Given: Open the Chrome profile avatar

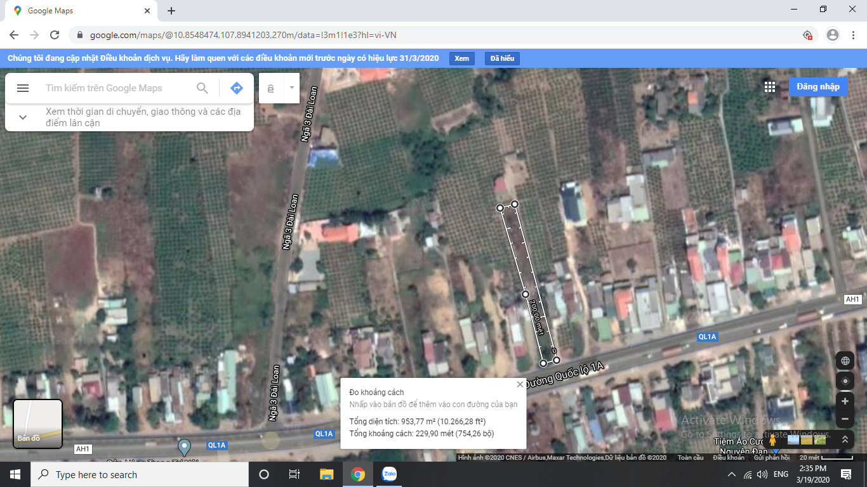Looking at the screenshot, I should 833,35.
